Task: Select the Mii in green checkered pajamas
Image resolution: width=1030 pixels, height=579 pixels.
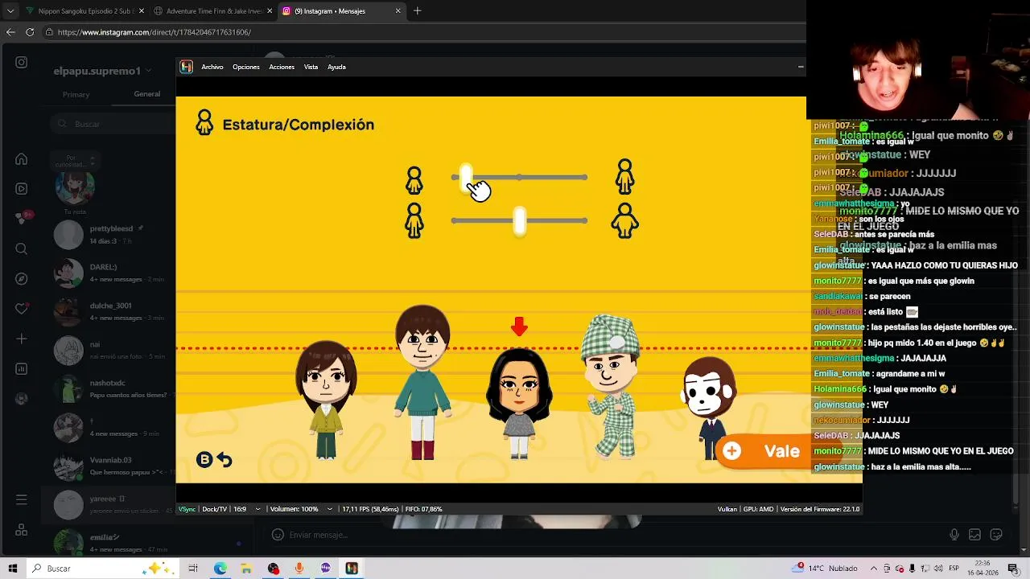Action: pyautogui.click(x=611, y=388)
